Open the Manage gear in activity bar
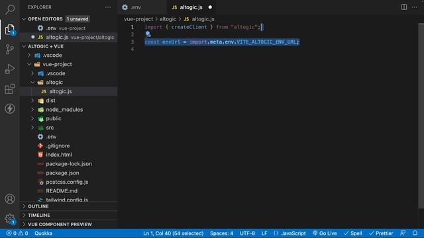Screen dimensions: 424x238 click(x=10, y=219)
